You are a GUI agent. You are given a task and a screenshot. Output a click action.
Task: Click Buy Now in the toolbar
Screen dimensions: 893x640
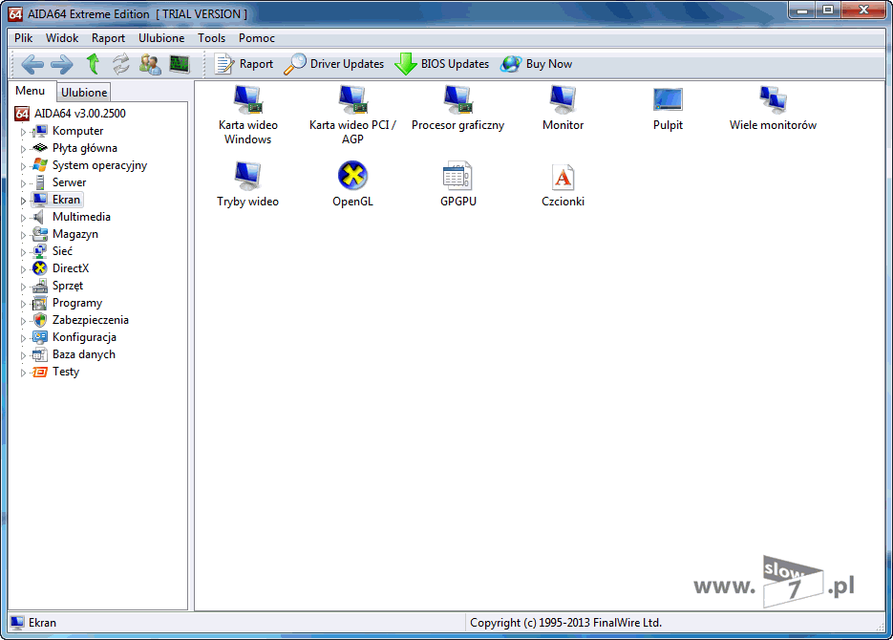[x=537, y=64]
